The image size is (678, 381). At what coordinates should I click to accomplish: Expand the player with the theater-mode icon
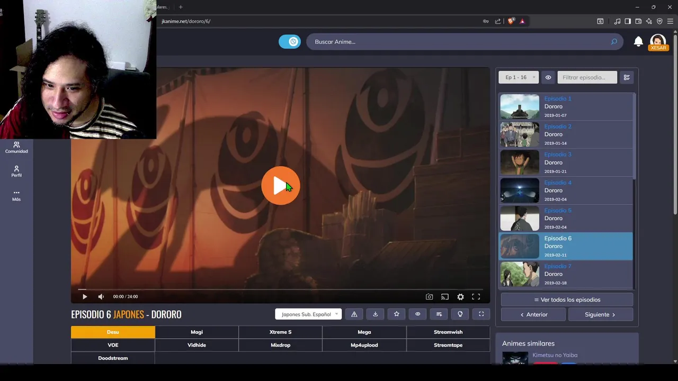(x=481, y=314)
